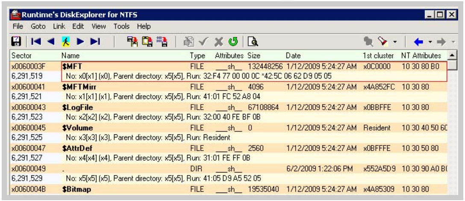Click sector x00600049 of the DIR row
Image resolution: width=465 pixels, height=201 pixels.
29,169
